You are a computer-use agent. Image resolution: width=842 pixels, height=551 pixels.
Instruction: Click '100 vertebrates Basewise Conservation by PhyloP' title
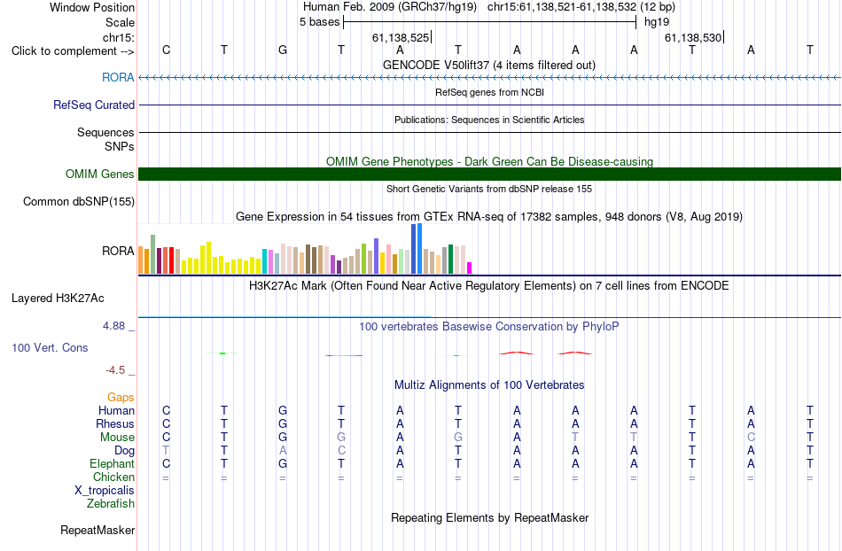click(x=489, y=326)
